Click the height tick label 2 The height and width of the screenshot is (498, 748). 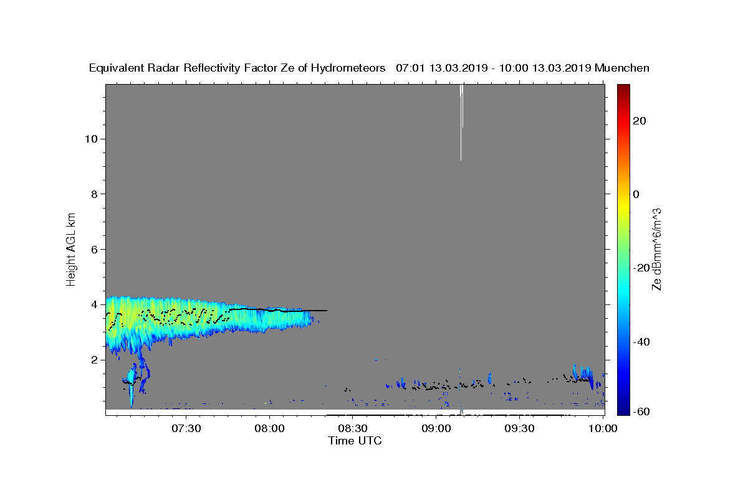pyautogui.click(x=93, y=360)
